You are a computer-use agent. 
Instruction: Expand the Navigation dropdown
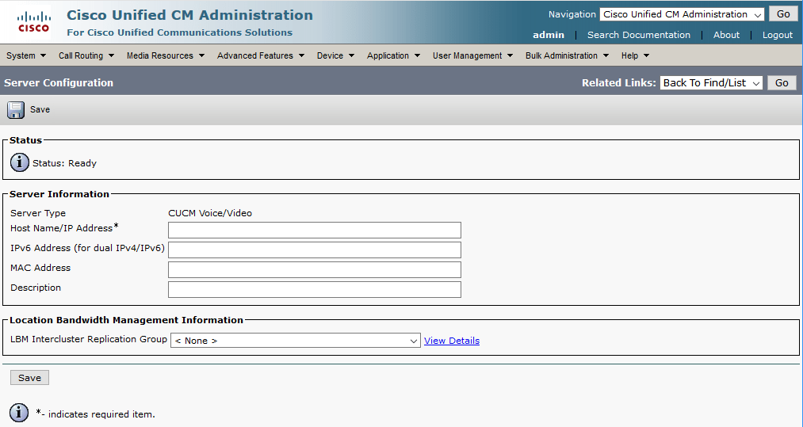click(x=682, y=14)
